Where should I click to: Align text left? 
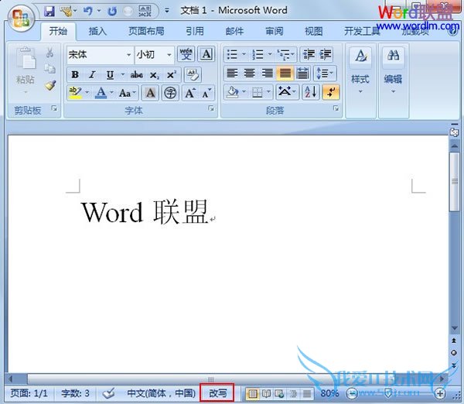(x=232, y=73)
